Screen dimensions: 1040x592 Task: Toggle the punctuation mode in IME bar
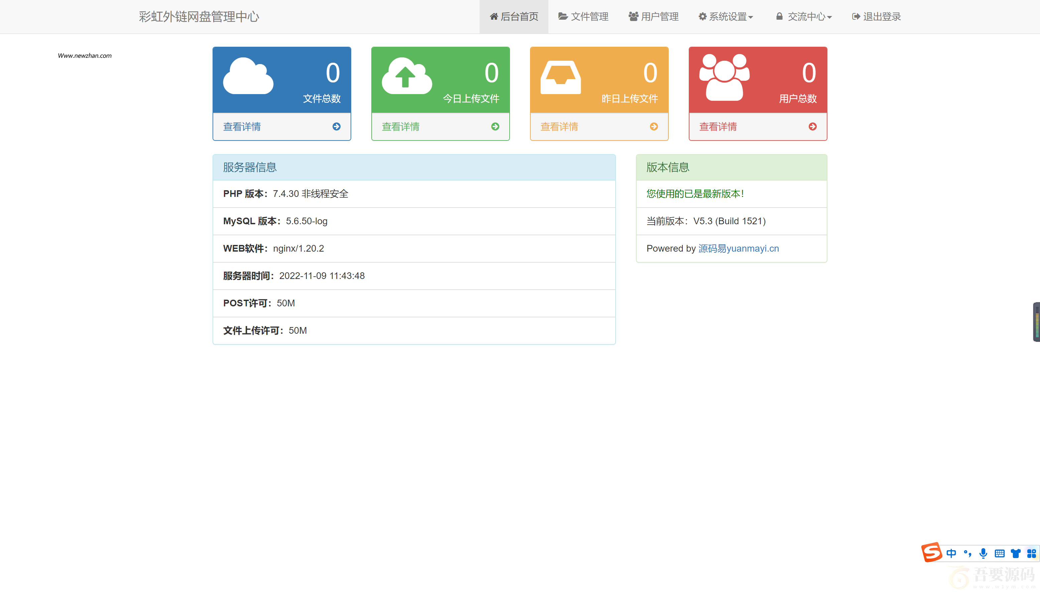click(x=967, y=553)
